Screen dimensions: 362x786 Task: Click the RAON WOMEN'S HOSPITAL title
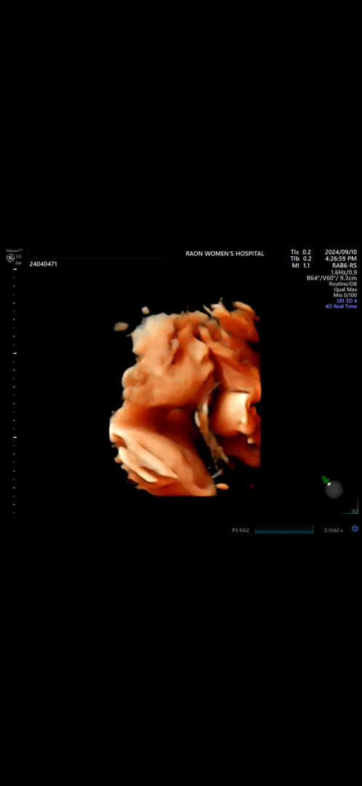point(225,254)
